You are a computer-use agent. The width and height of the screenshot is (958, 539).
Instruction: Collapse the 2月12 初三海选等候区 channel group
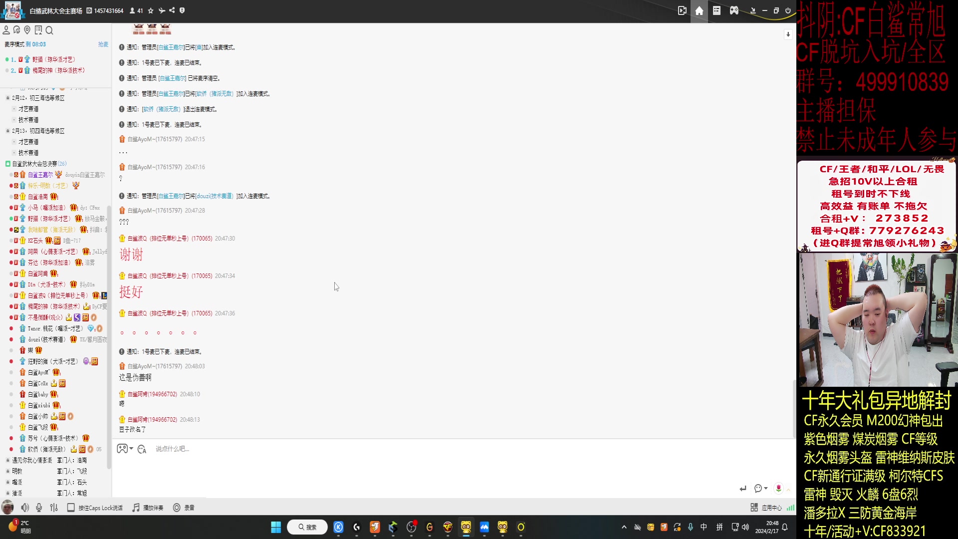[7, 98]
